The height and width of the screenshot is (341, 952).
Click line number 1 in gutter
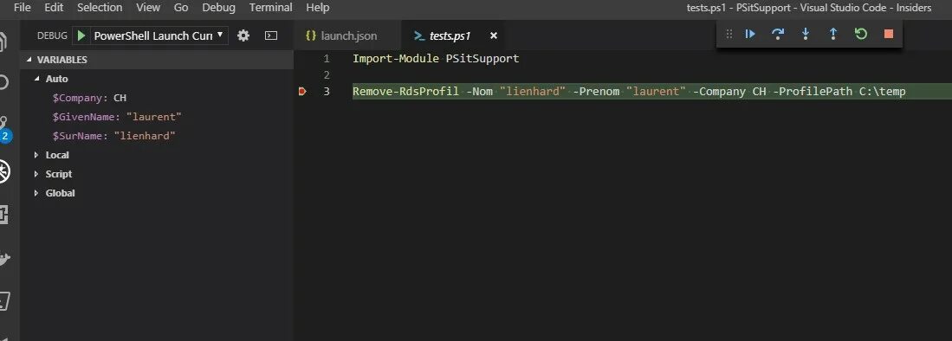[x=327, y=59]
